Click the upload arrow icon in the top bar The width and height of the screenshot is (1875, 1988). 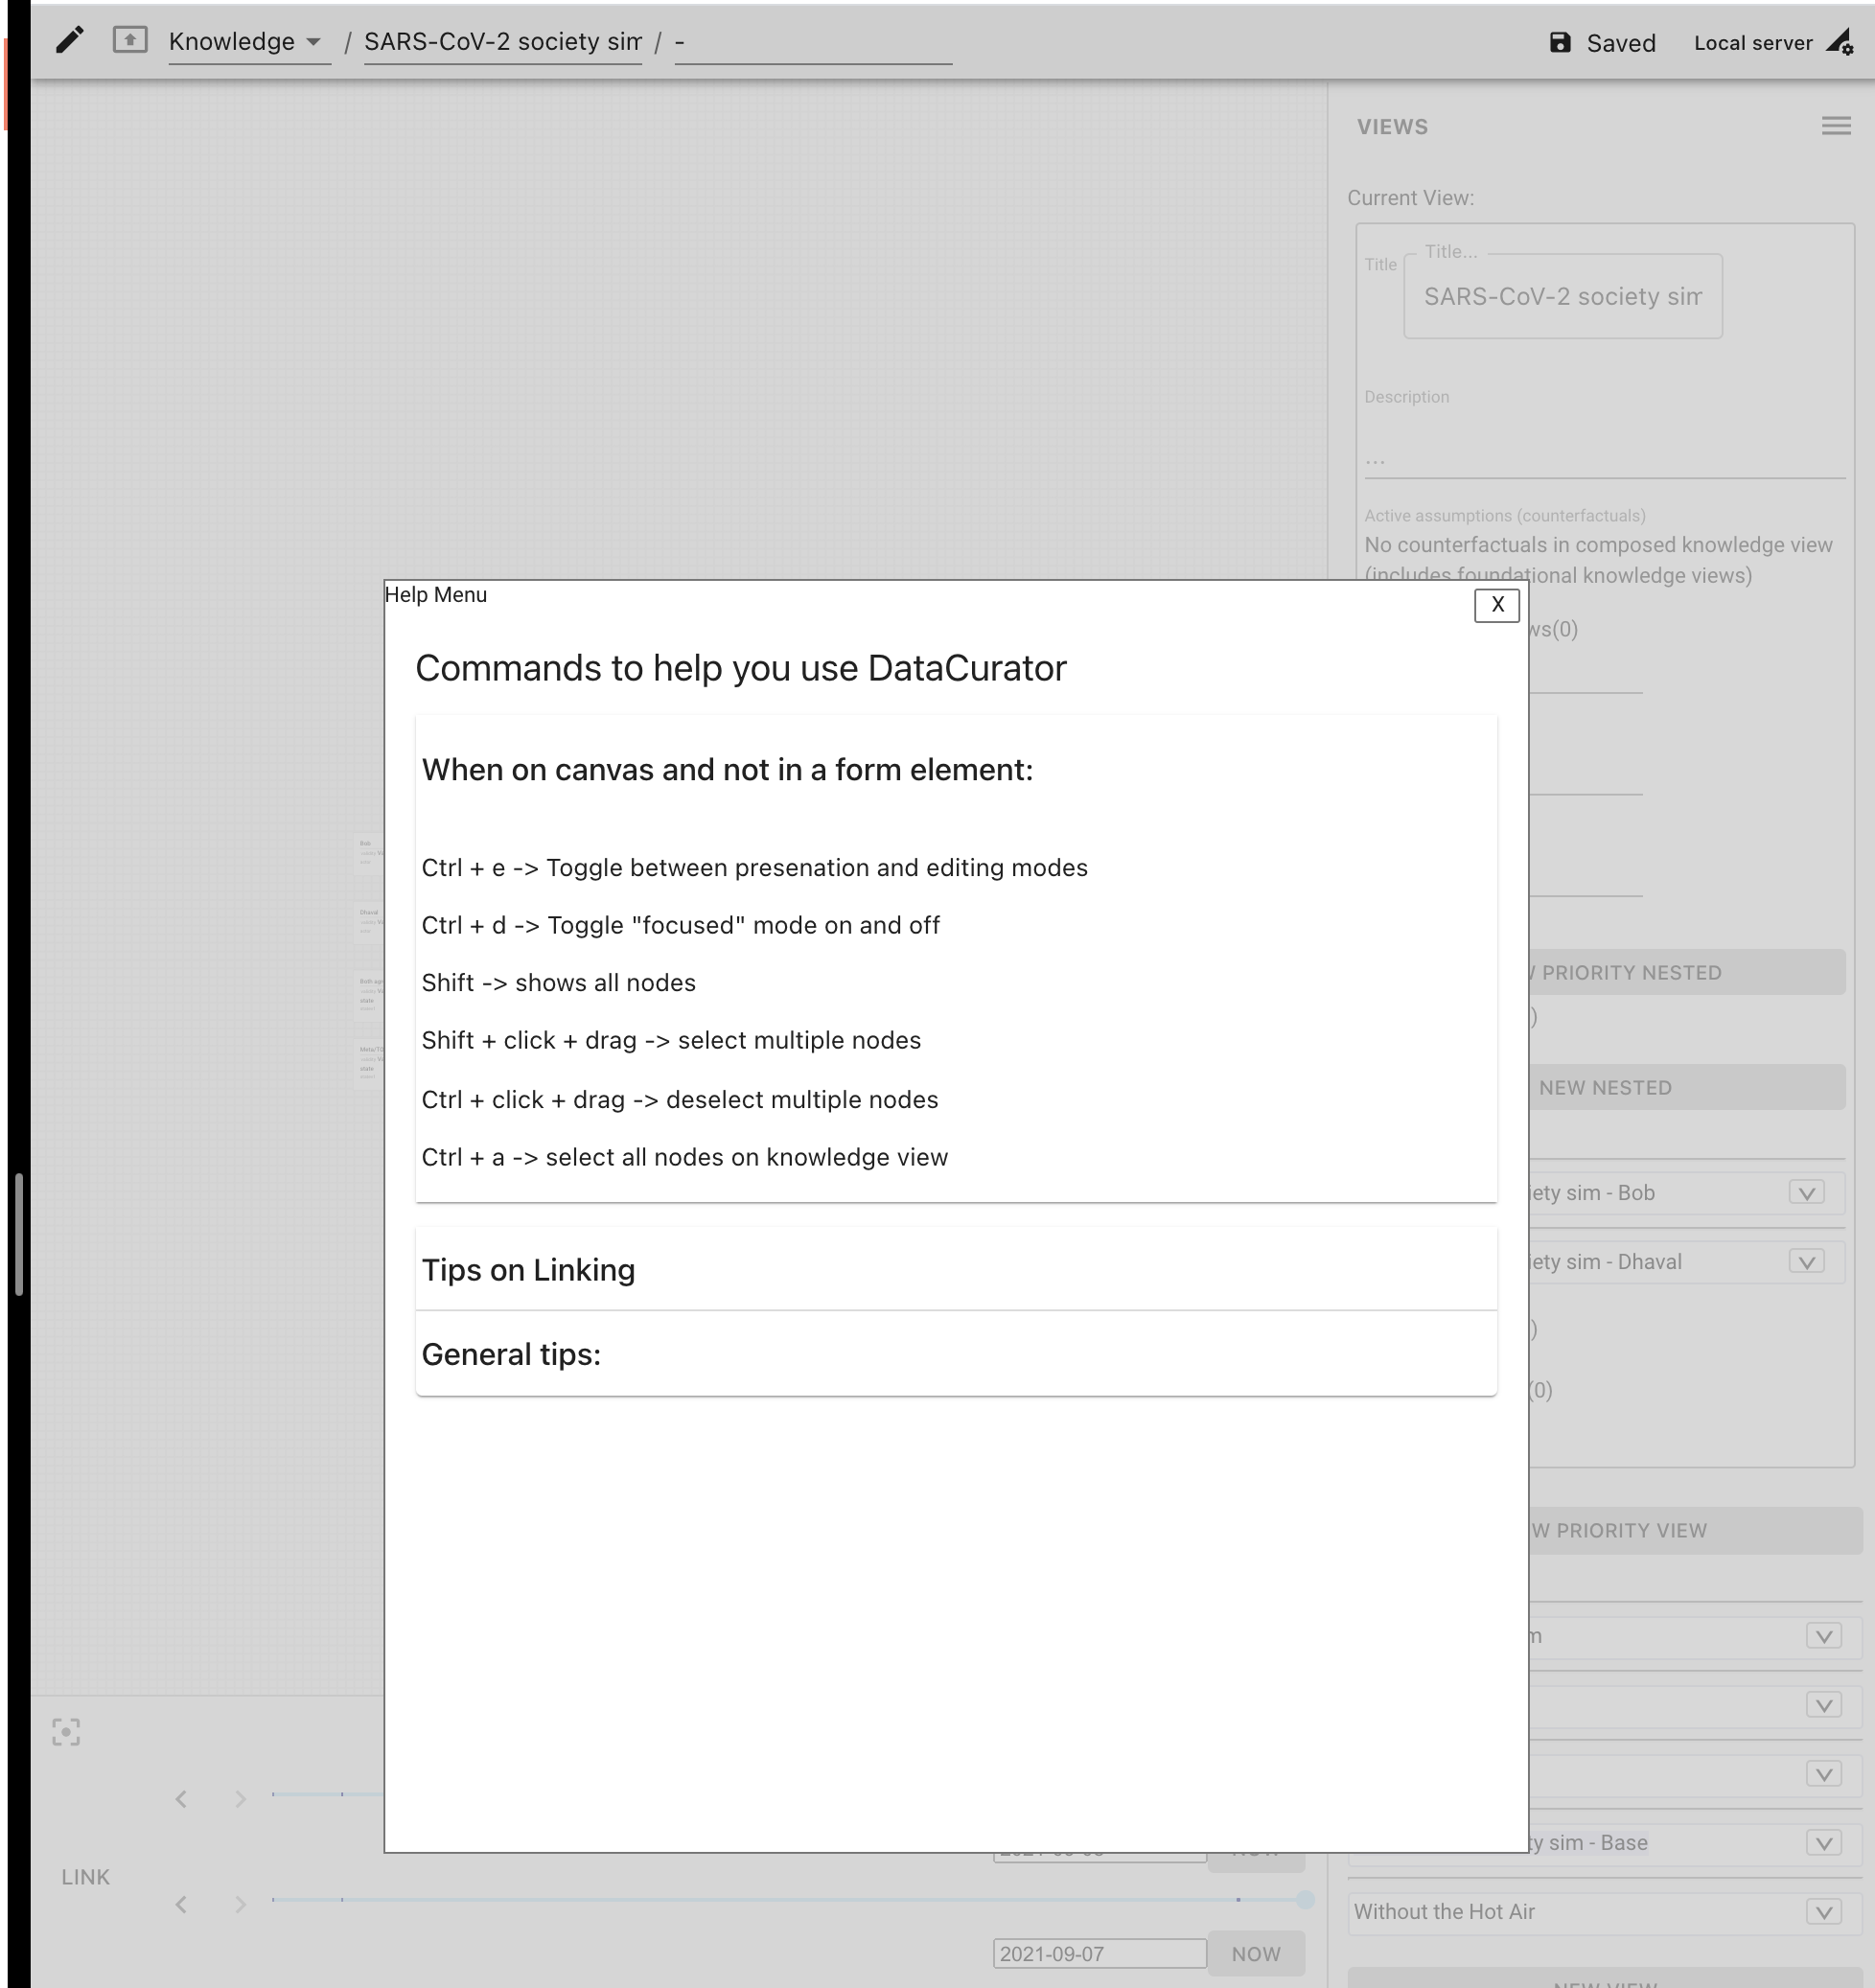(130, 40)
